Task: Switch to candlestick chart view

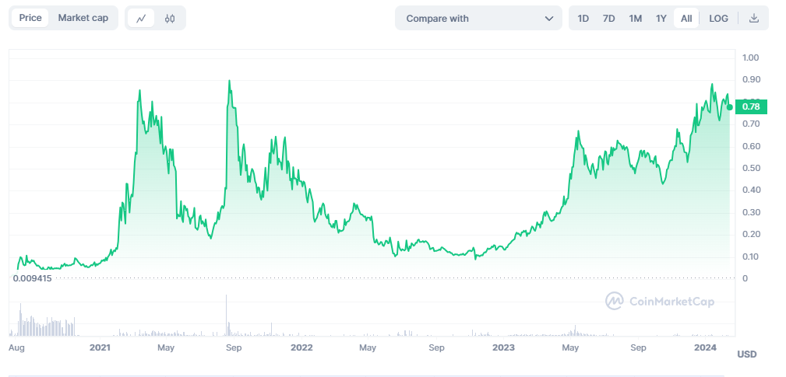Action: (x=170, y=18)
